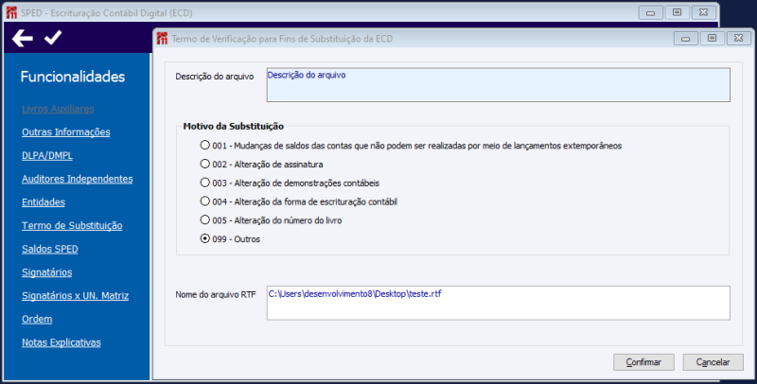Click the Termo de Verificação dialog logo icon
757x384 pixels.
[162, 39]
